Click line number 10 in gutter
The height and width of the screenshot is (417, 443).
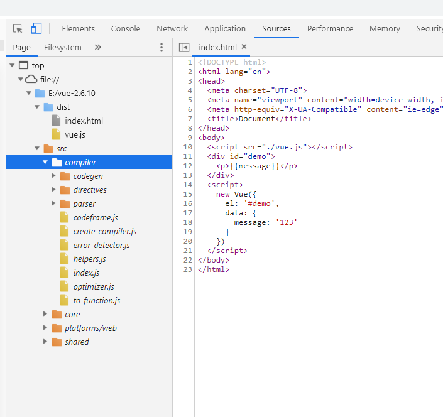point(188,147)
